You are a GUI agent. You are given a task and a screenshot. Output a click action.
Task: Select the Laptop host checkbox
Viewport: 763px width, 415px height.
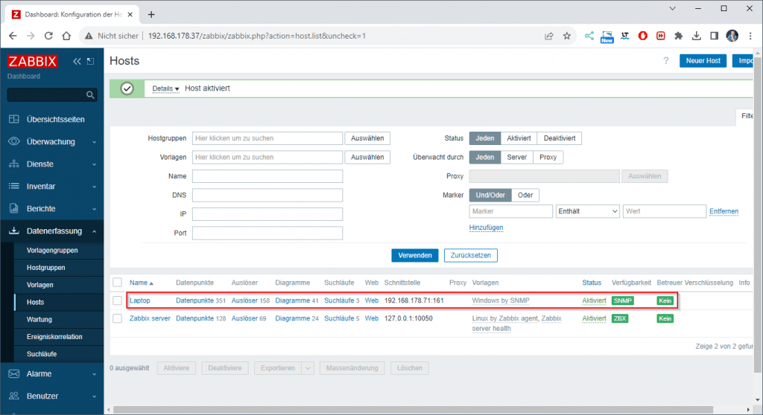coord(117,300)
